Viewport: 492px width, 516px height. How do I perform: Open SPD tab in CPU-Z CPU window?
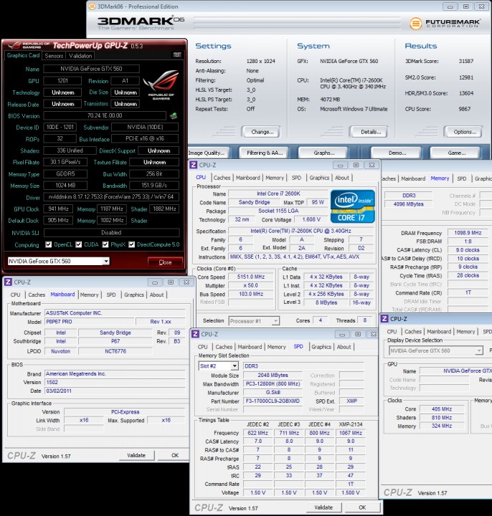296,178
